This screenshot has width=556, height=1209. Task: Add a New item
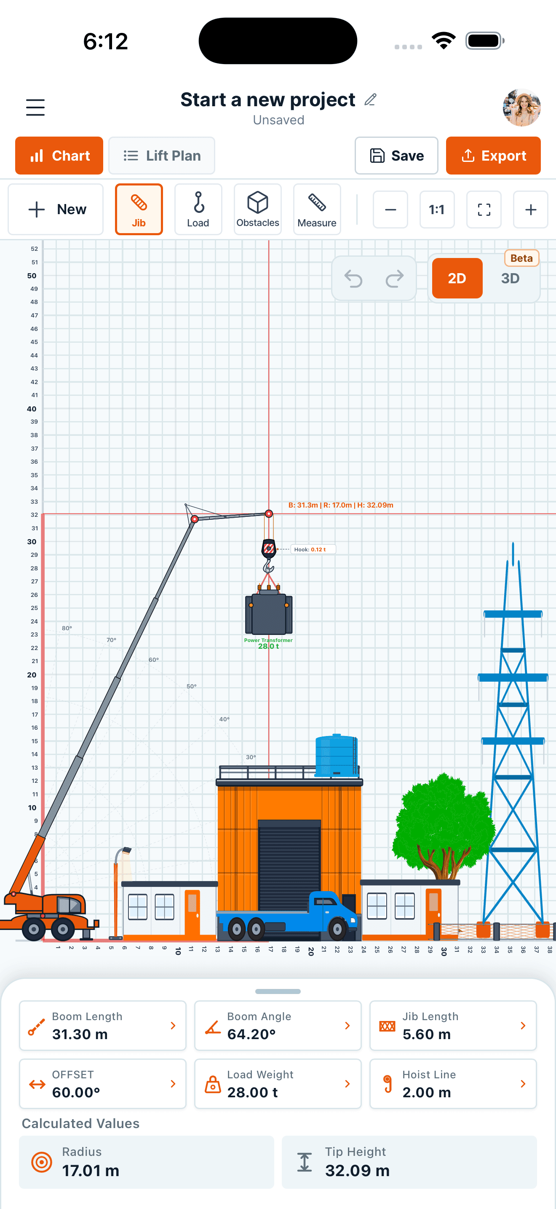56,210
